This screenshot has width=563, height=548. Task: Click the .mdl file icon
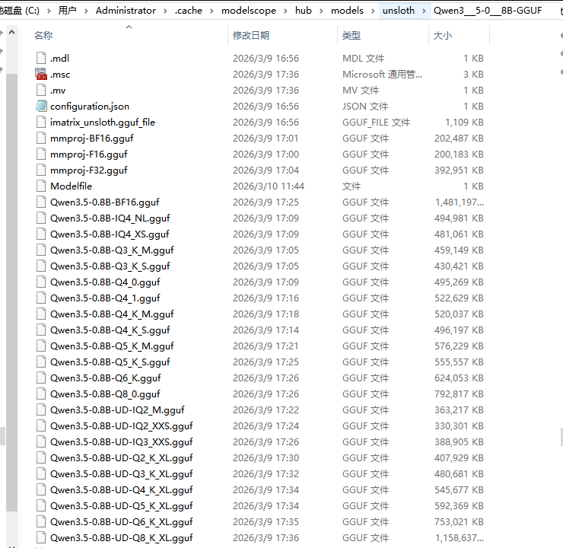[x=41, y=58]
